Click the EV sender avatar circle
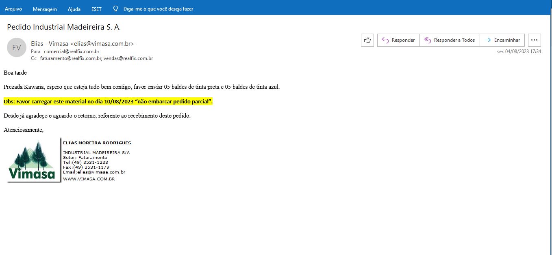 (17, 47)
